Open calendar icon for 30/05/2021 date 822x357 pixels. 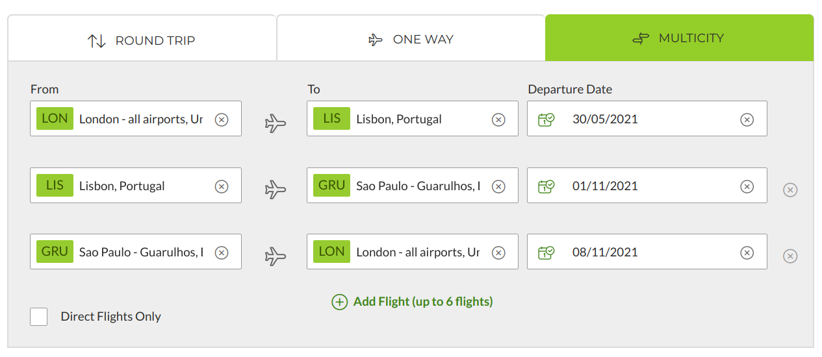546,119
